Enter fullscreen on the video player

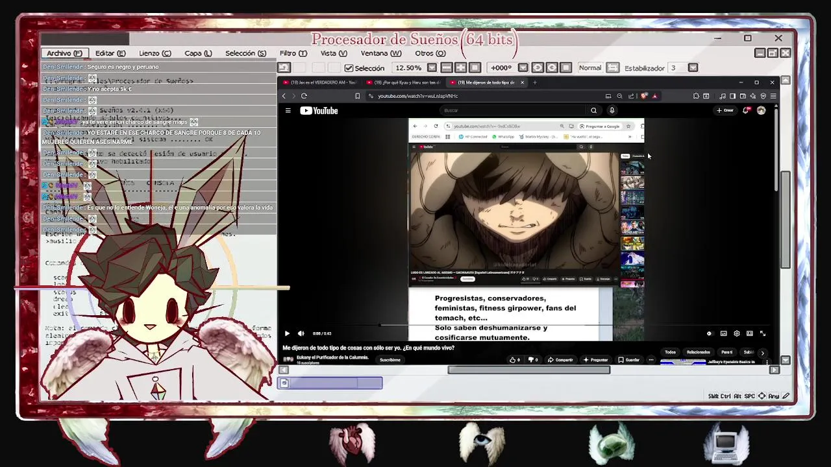tap(763, 333)
